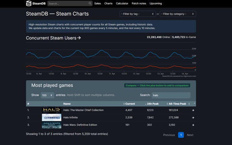Click the Halo Wars thumbnail image

coord(52,125)
